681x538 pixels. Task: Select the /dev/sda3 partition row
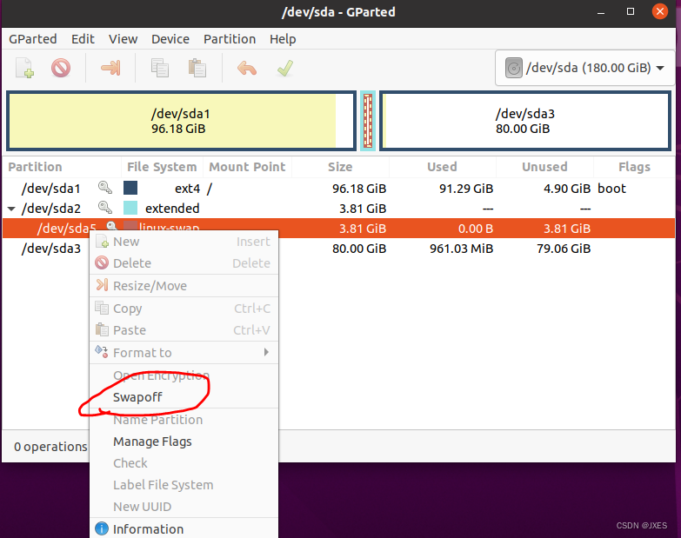click(339, 249)
